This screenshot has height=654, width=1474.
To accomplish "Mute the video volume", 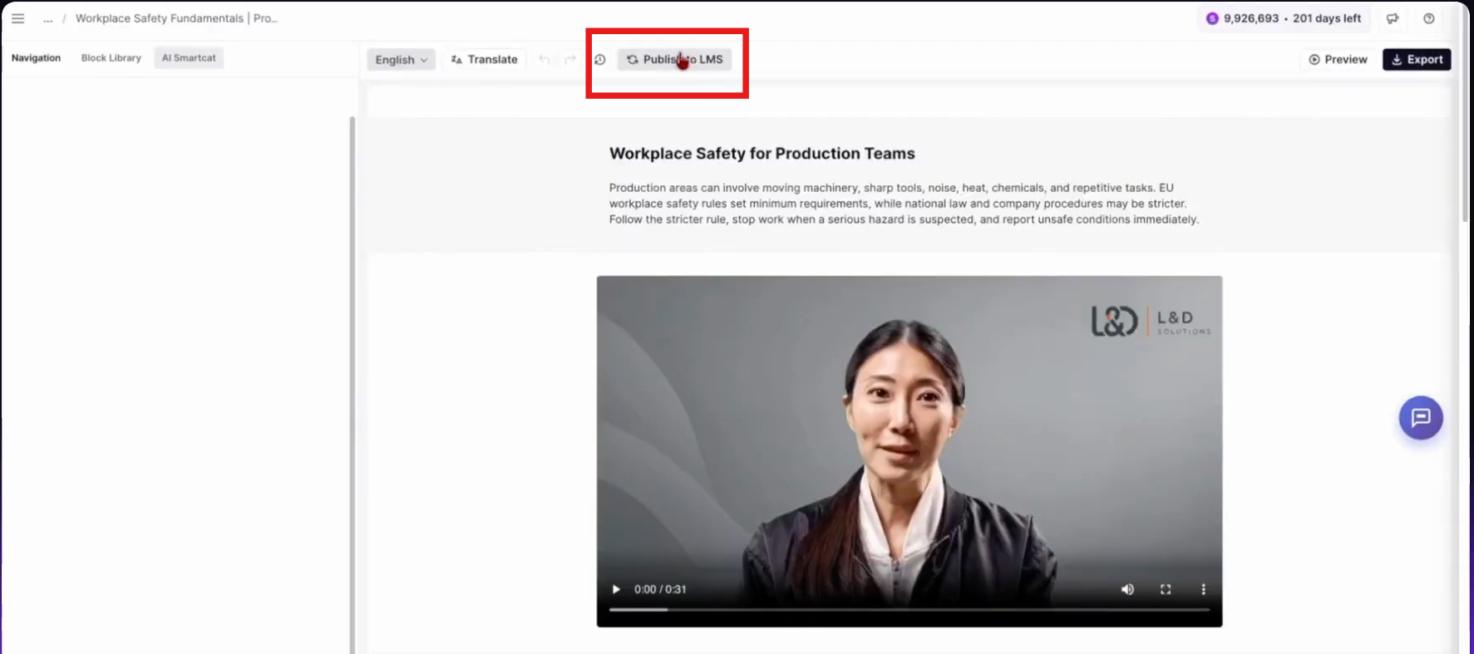I will (x=1127, y=589).
